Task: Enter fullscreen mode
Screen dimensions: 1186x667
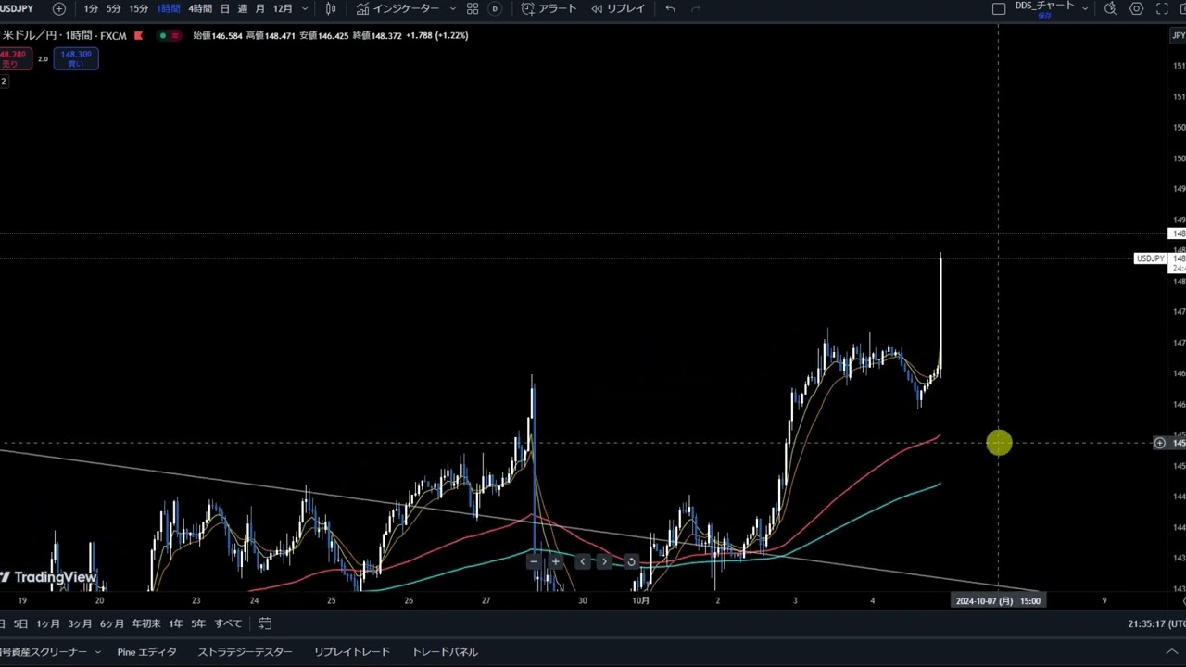Action: click(x=1162, y=8)
